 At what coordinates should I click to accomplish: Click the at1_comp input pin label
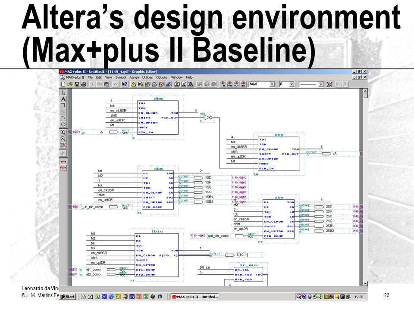tap(93, 270)
